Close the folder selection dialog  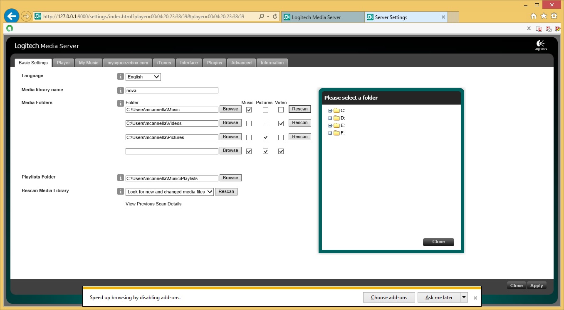438,242
